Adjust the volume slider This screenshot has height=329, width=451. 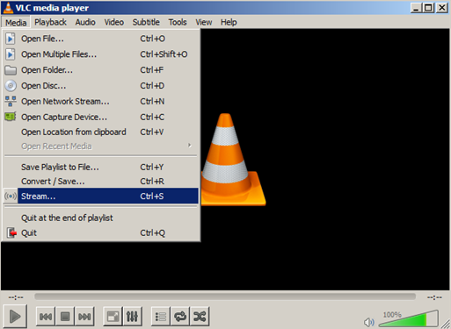coord(409,318)
